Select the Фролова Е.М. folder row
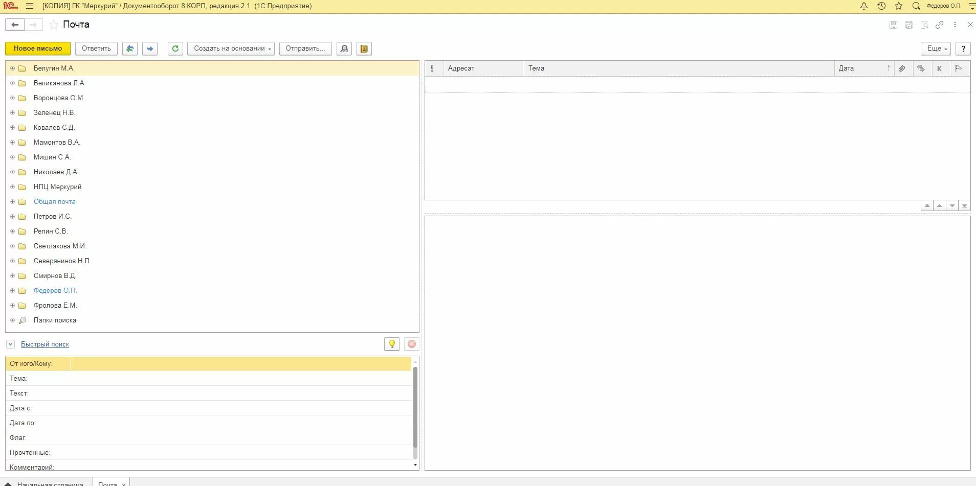 tap(212, 306)
